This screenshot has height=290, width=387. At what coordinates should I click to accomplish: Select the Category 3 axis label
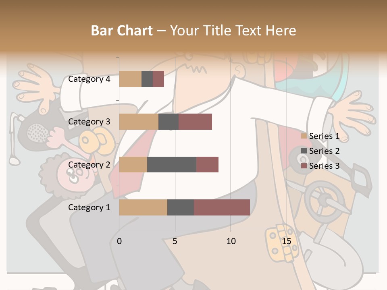tap(89, 122)
